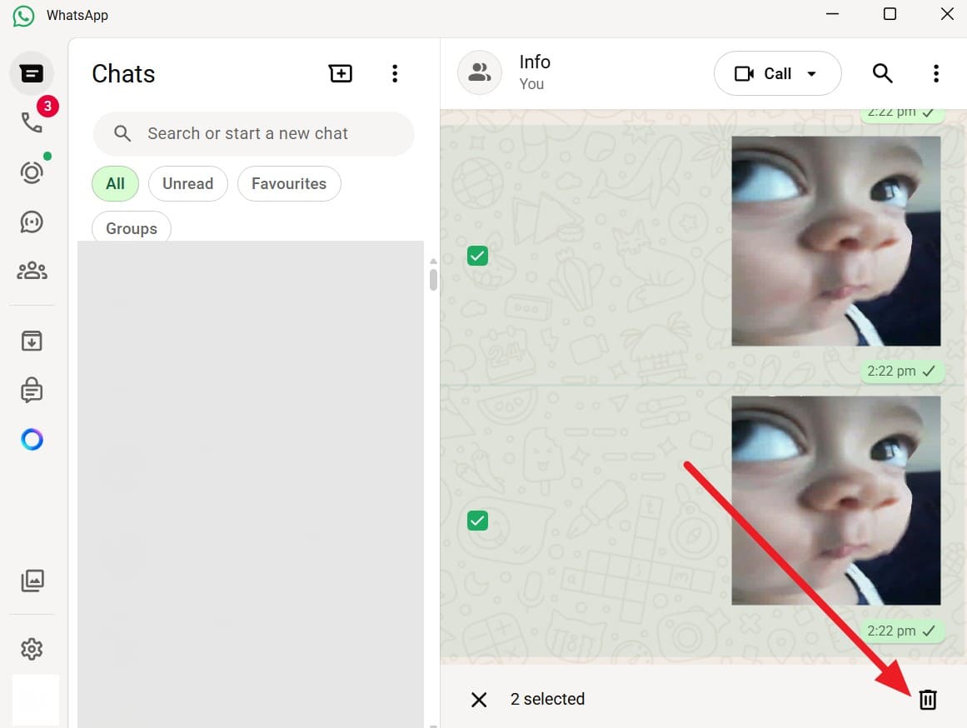Expand the Call dropdown arrow

coord(811,73)
